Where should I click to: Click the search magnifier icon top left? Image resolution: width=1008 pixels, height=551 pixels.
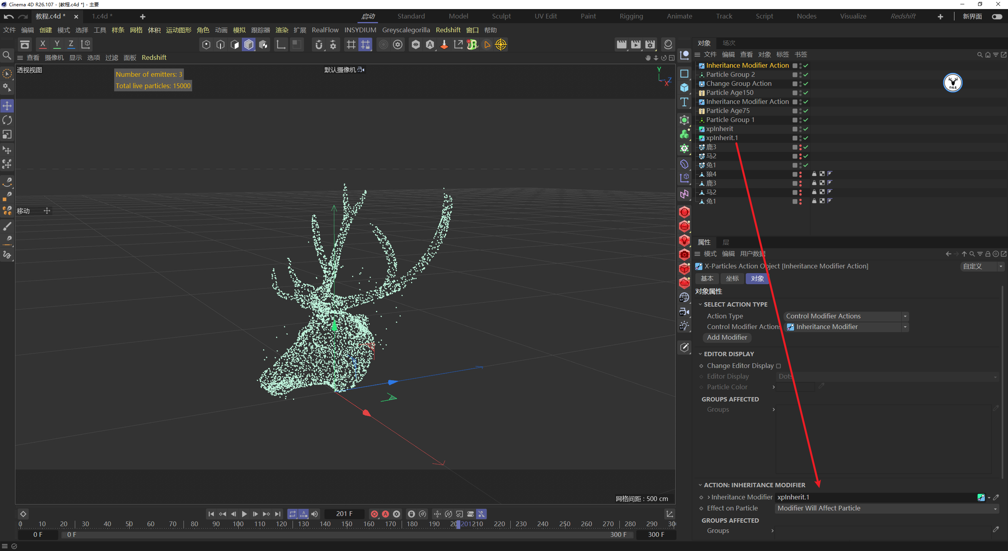(x=7, y=55)
